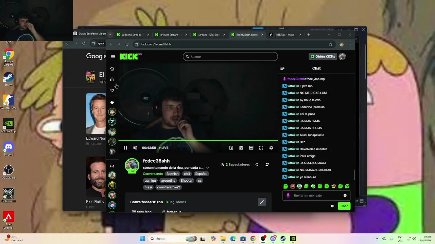Click the Obtén KICKs button
435x244 pixels.
coord(323,57)
